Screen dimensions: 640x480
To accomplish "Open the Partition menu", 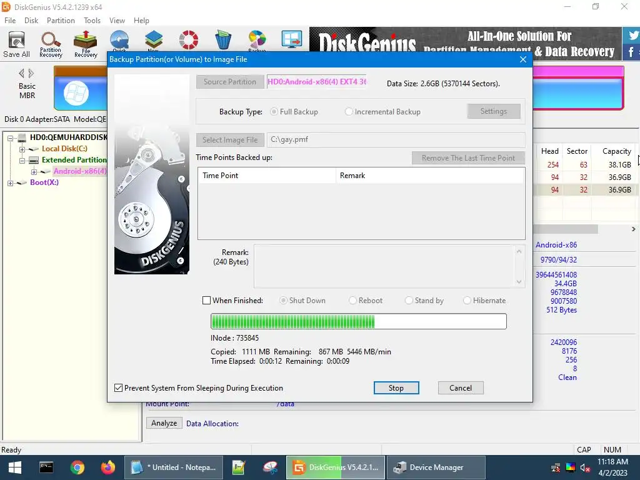I will pyautogui.click(x=61, y=21).
